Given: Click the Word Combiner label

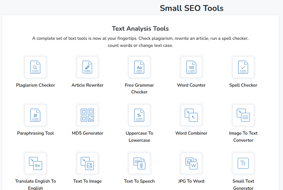Looking at the screenshot, I should point(191,133).
